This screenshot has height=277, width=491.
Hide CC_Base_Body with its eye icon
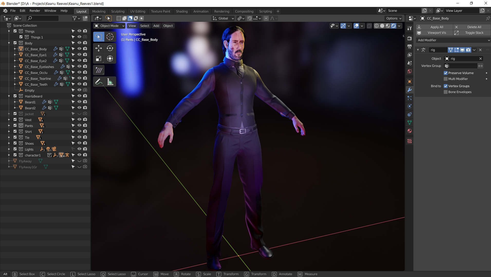pyautogui.click(x=79, y=49)
